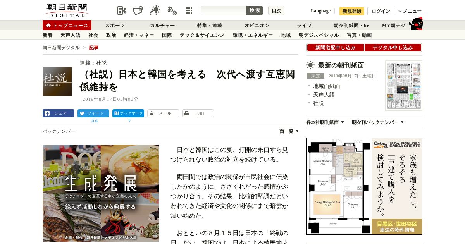The width and height of the screenshot is (465, 244).
Task: Select the トップニュース tab
Action: pyautogui.click(x=67, y=25)
